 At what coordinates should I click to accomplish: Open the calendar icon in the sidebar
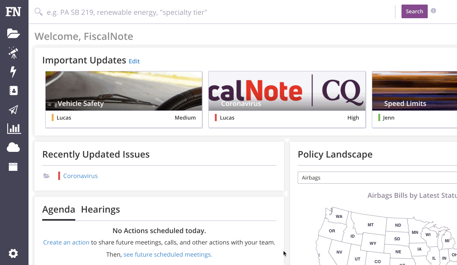point(13,167)
